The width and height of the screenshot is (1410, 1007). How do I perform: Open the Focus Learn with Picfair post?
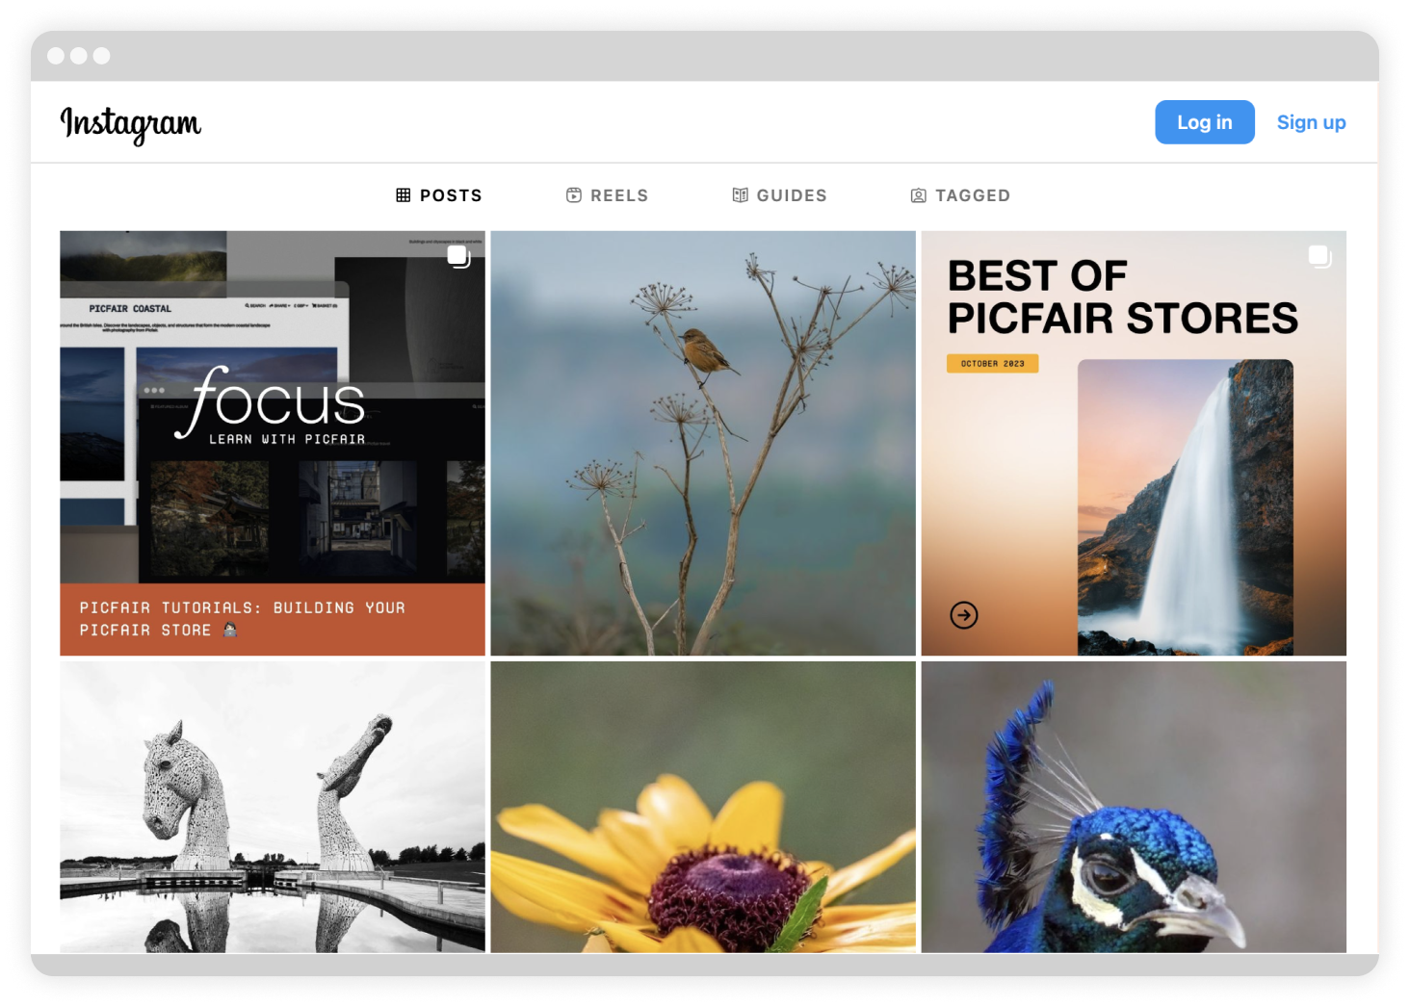(x=273, y=443)
